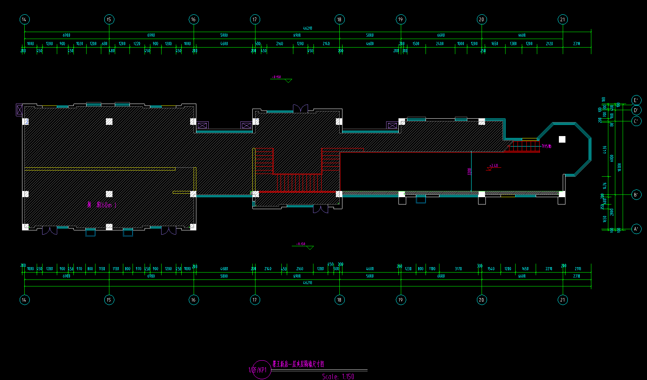Screen dimensions: 647x380
Task: Click the long yellow dashed partition line
Action: tap(100, 169)
